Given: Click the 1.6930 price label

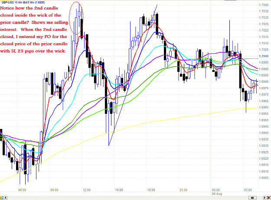Looking at the screenshot, I should point(264,146).
